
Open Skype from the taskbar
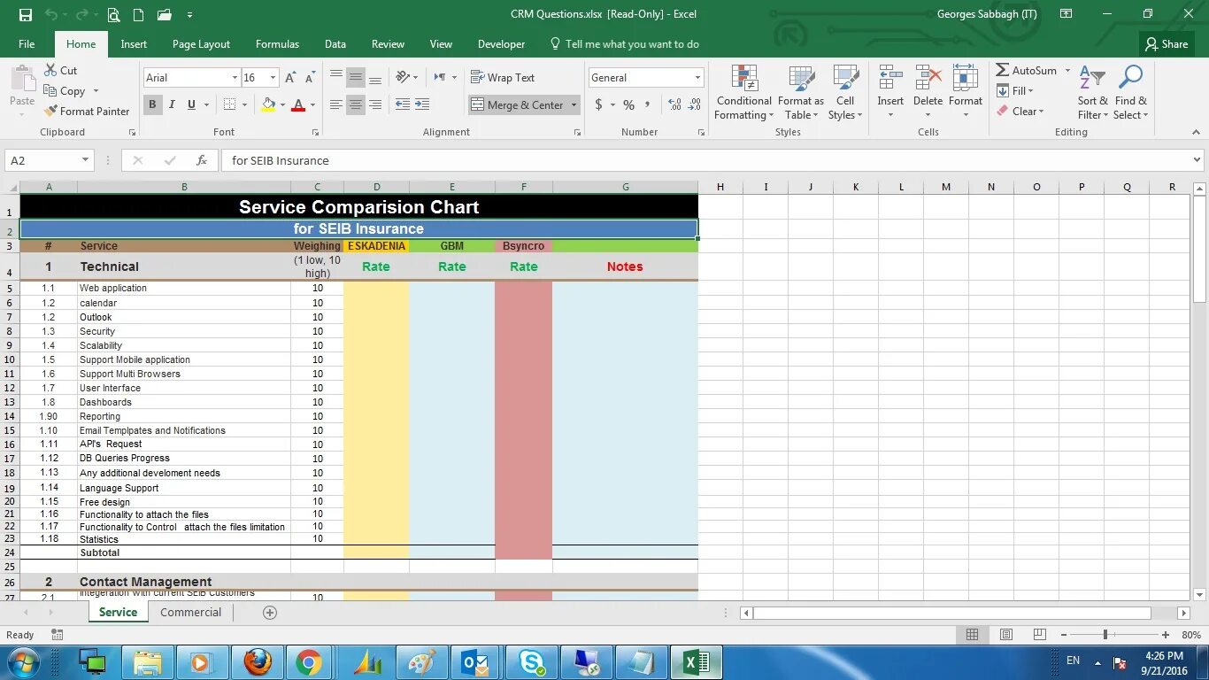click(x=532, y=661)
